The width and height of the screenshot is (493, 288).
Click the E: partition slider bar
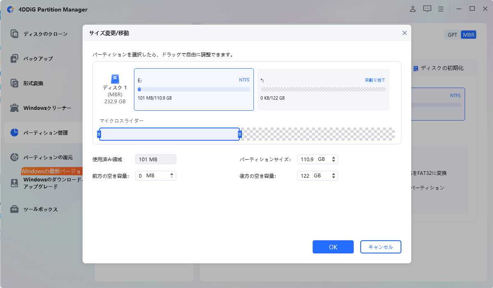point(169,134)
